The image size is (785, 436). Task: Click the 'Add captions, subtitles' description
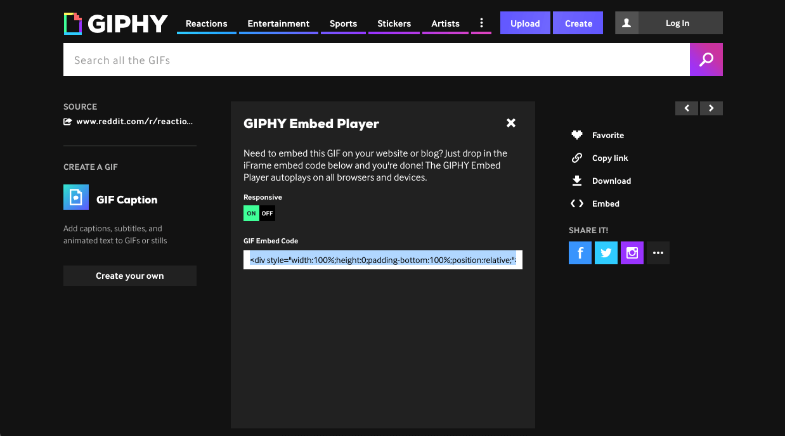coord(115,234)
